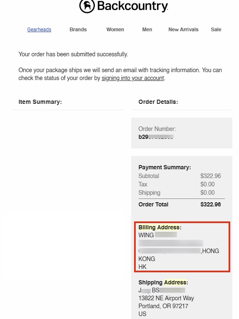Select the Order Total amount $322.96
Screen dimensions: 239x319
click(211, 204)
